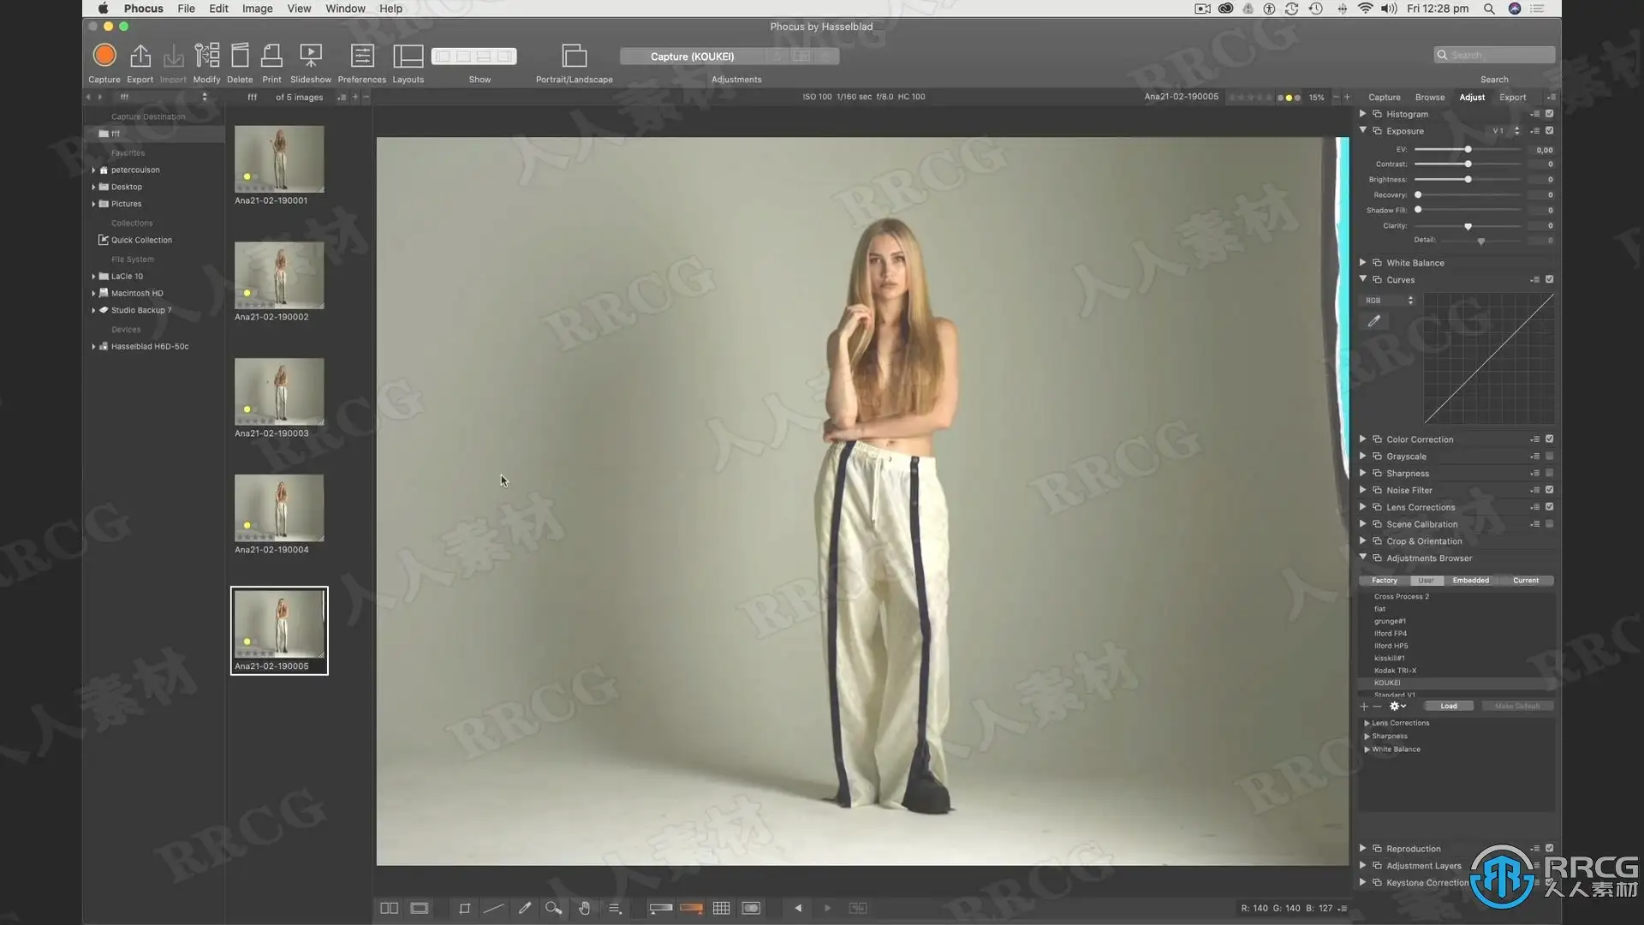Screen dimensions: 1644x925
Task: Open the File menu
Action: pos(186,9)
